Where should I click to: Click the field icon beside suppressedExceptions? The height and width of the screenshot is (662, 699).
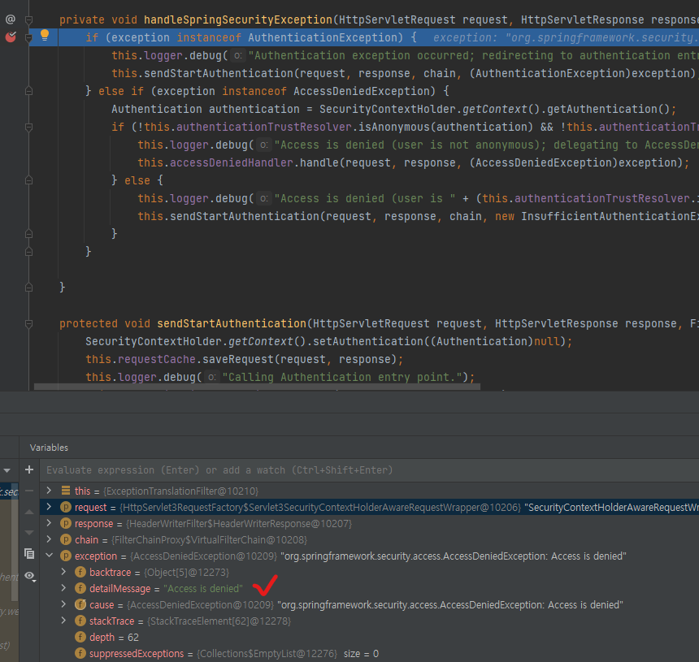click(x=80, y=653)
